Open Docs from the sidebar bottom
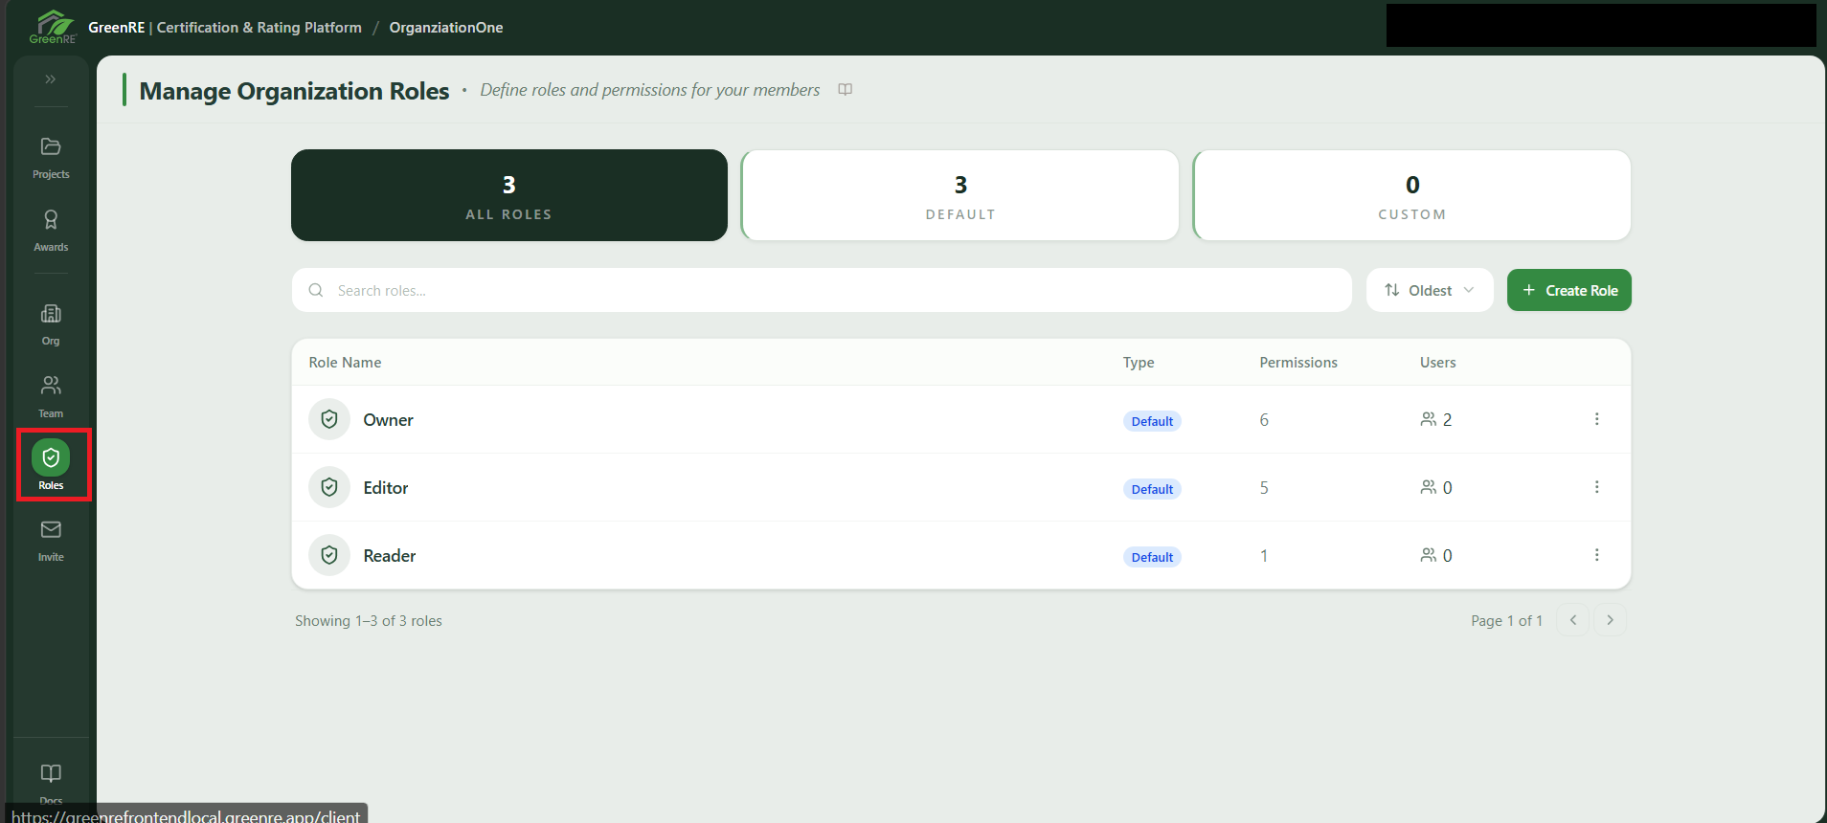The height and width of the screenshot is (823, 1827). click(51, 782)
